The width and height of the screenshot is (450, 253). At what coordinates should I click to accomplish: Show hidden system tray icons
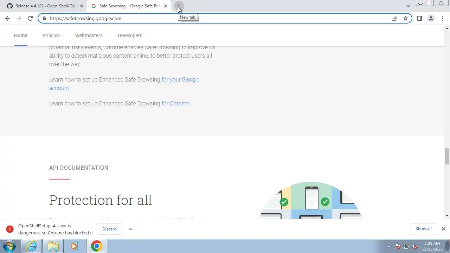pos(389,246)
